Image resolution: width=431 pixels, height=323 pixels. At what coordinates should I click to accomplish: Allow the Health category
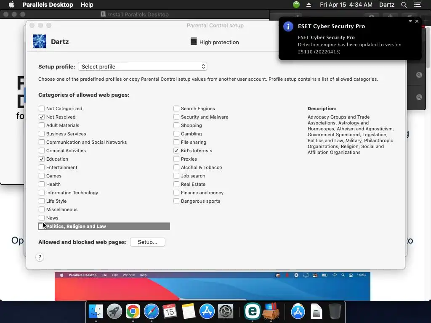coord(42,184)
